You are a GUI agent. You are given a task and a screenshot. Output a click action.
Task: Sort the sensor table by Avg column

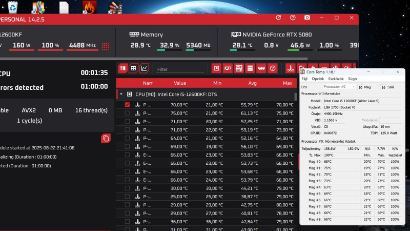tap(252, 83)
